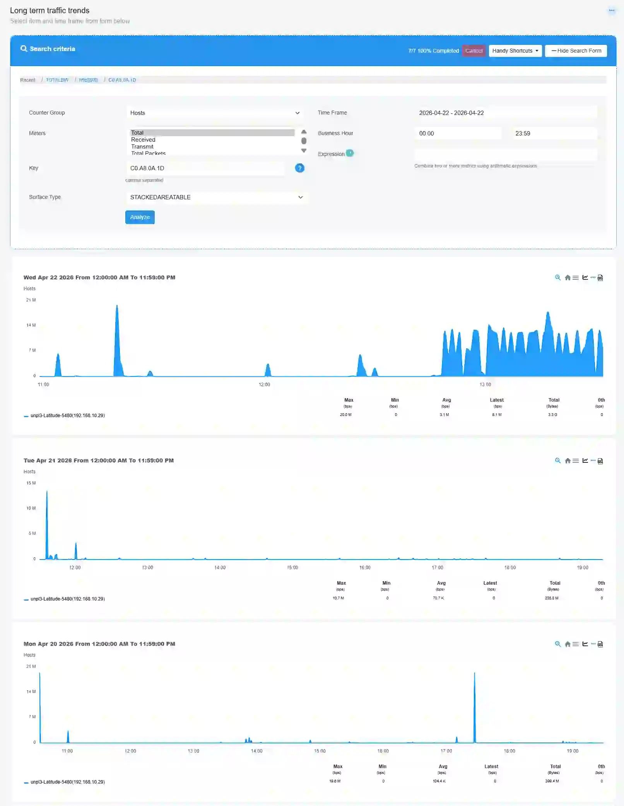Select Received in the Meters list
The image size is (624, 806).
[x=212, y=140]
